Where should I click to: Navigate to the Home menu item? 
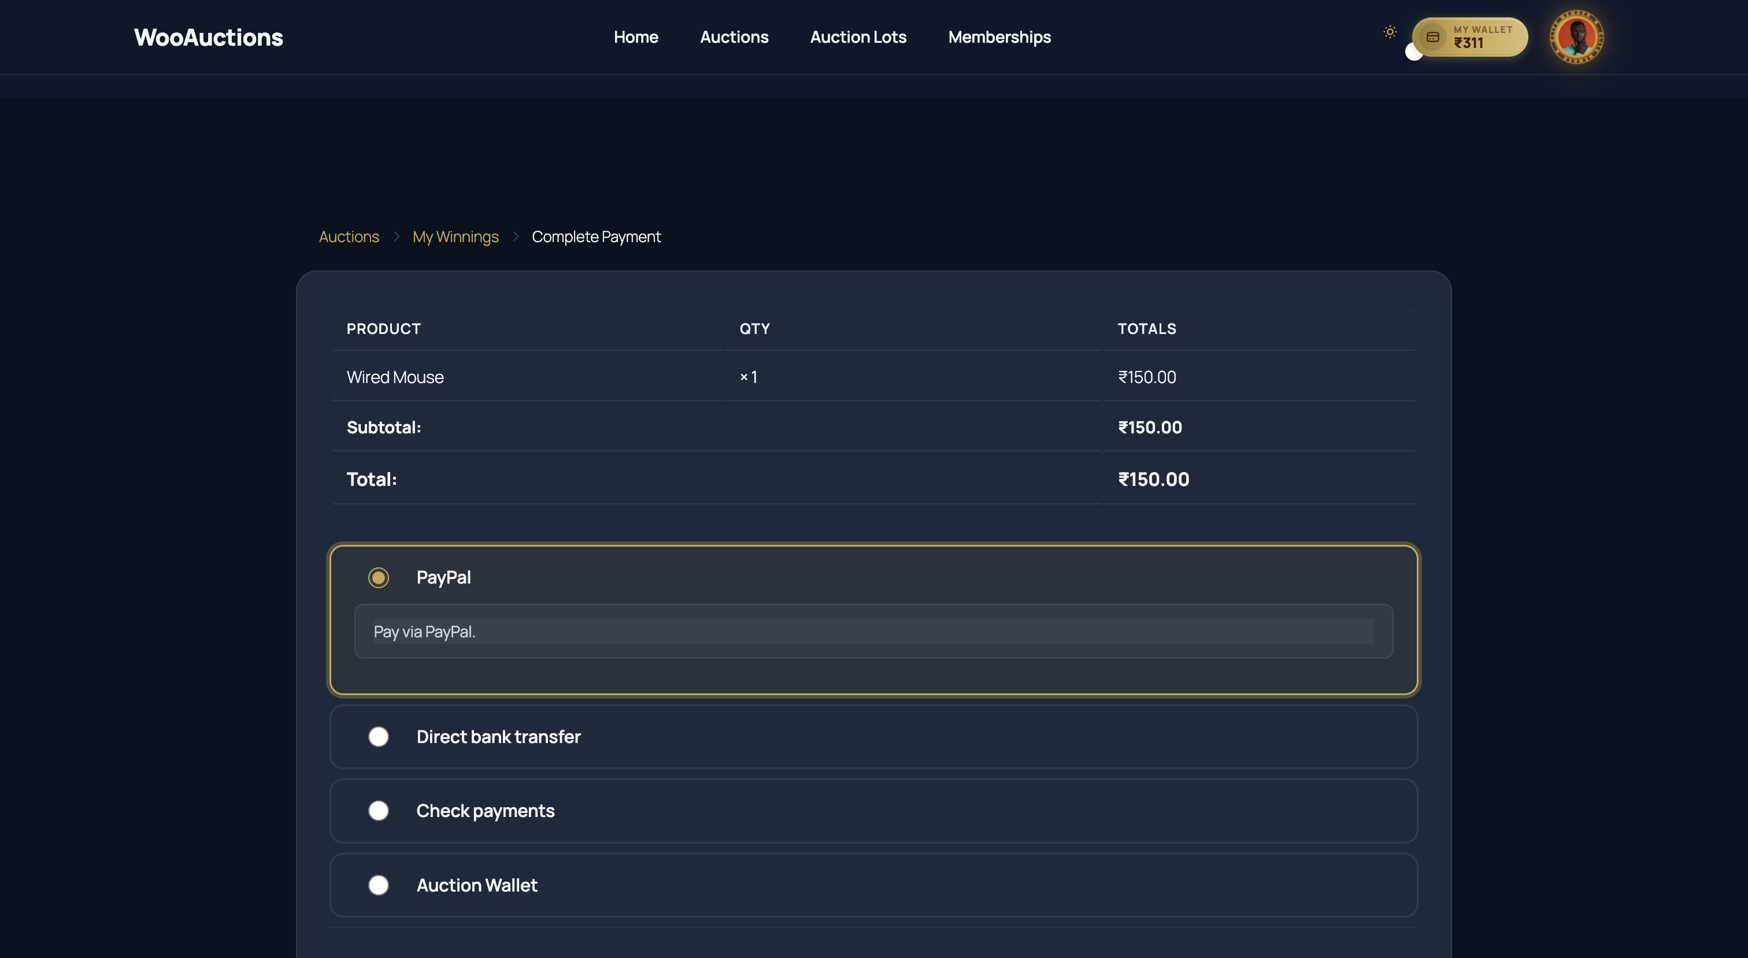pyautogui.click(x=636, y=38)
